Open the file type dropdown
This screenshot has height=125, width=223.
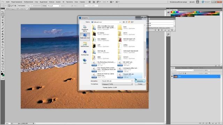click(x=117, y=84)
